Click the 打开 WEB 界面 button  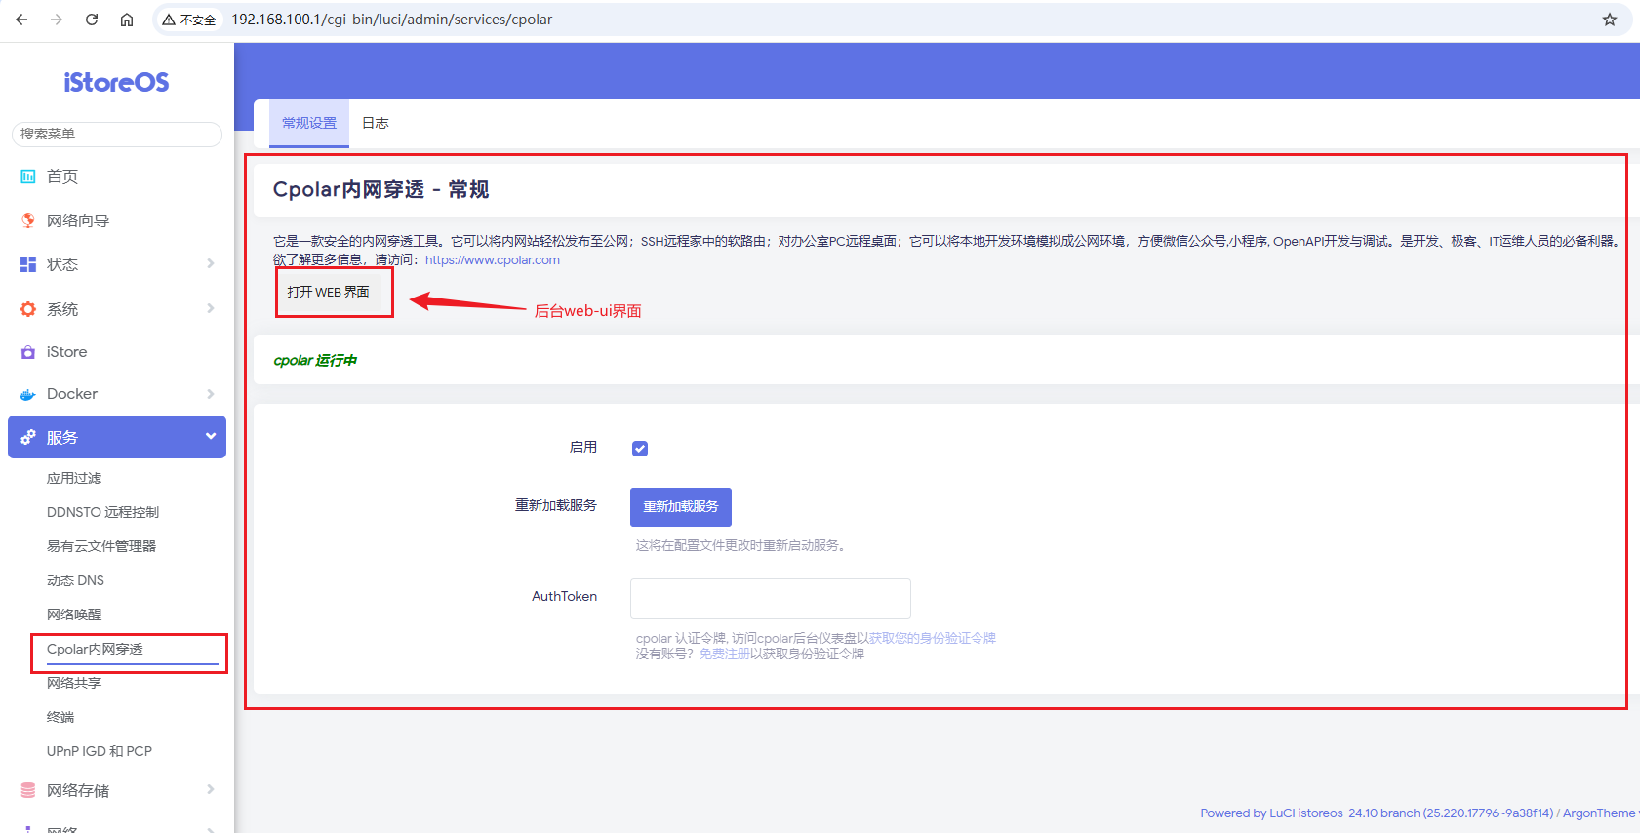click(329, 292)
